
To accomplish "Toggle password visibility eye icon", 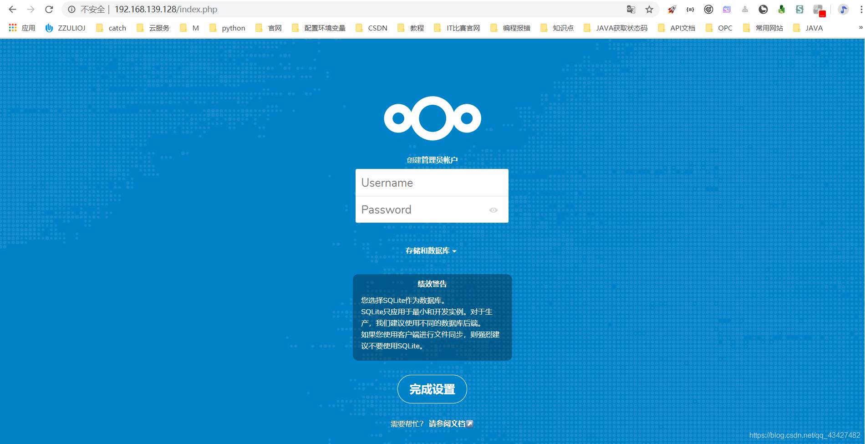I will [494, 210].
